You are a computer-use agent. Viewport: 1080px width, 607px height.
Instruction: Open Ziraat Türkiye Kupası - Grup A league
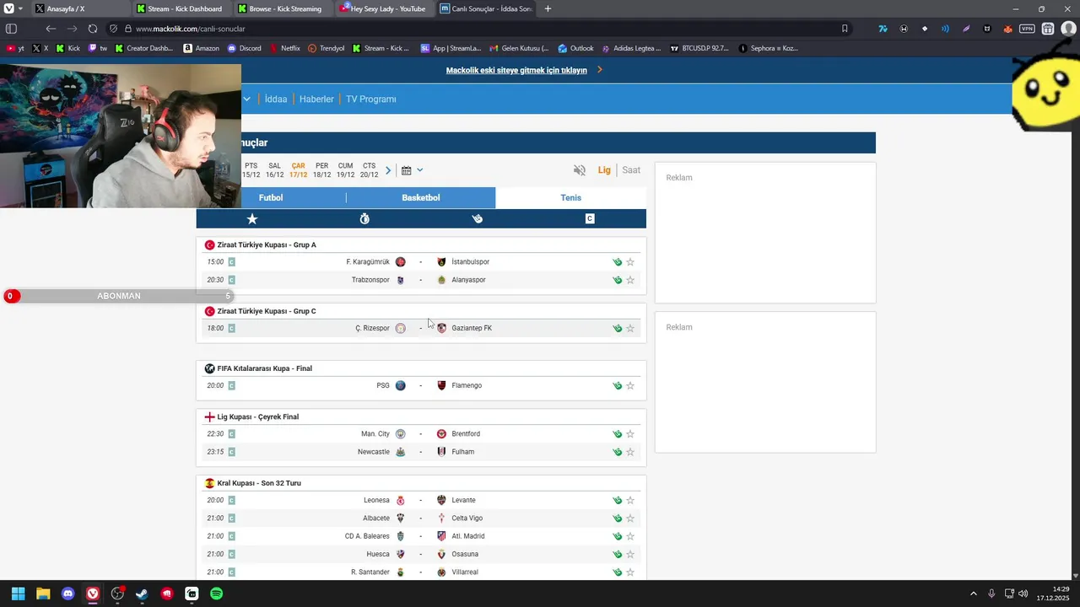click(267, 245)
